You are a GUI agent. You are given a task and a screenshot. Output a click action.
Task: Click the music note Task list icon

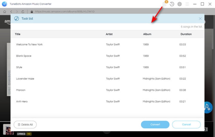(17, 19)
